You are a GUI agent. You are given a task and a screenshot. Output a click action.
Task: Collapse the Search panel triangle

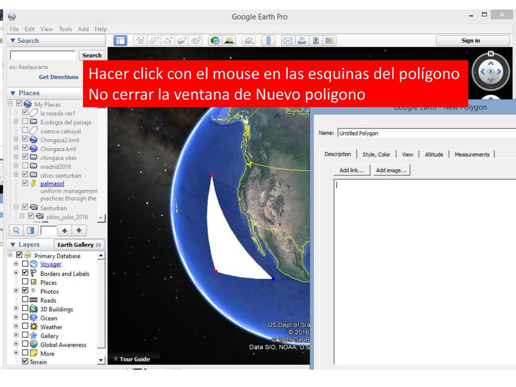pyautogui.click(x=13, y=40)
